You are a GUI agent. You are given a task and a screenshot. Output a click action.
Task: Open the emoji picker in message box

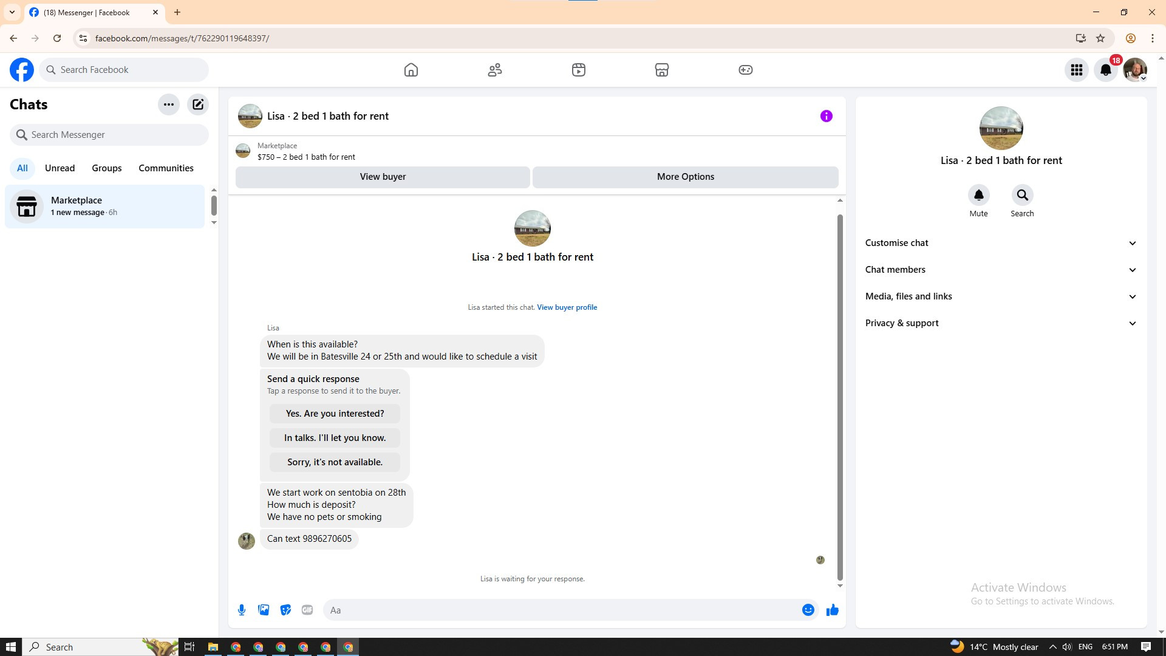(808, 610)
